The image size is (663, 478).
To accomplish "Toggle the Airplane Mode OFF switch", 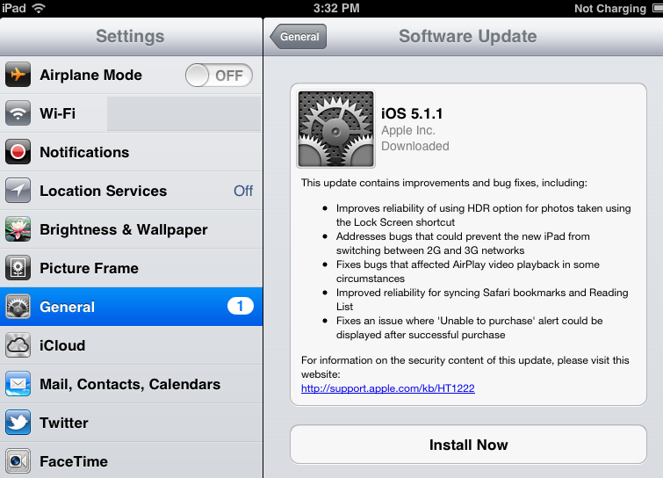I will tap(219, 76).
